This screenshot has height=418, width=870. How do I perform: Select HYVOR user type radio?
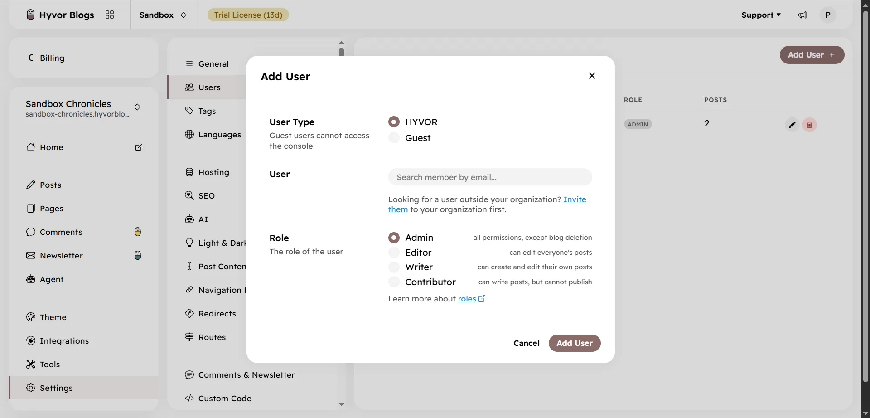point(394,122)
